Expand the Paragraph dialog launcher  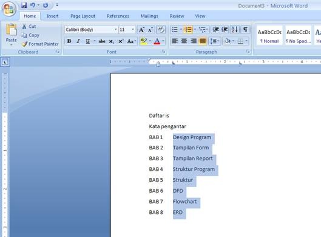[x=248, y=52]
